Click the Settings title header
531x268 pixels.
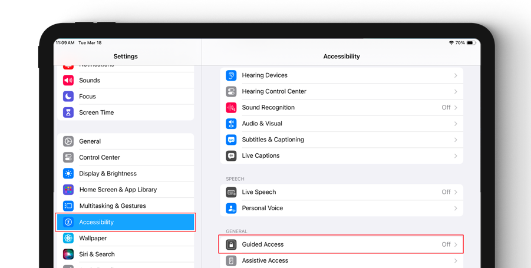[x=126, y=56]
